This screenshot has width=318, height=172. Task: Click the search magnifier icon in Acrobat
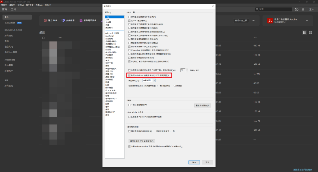click(257, 9)
